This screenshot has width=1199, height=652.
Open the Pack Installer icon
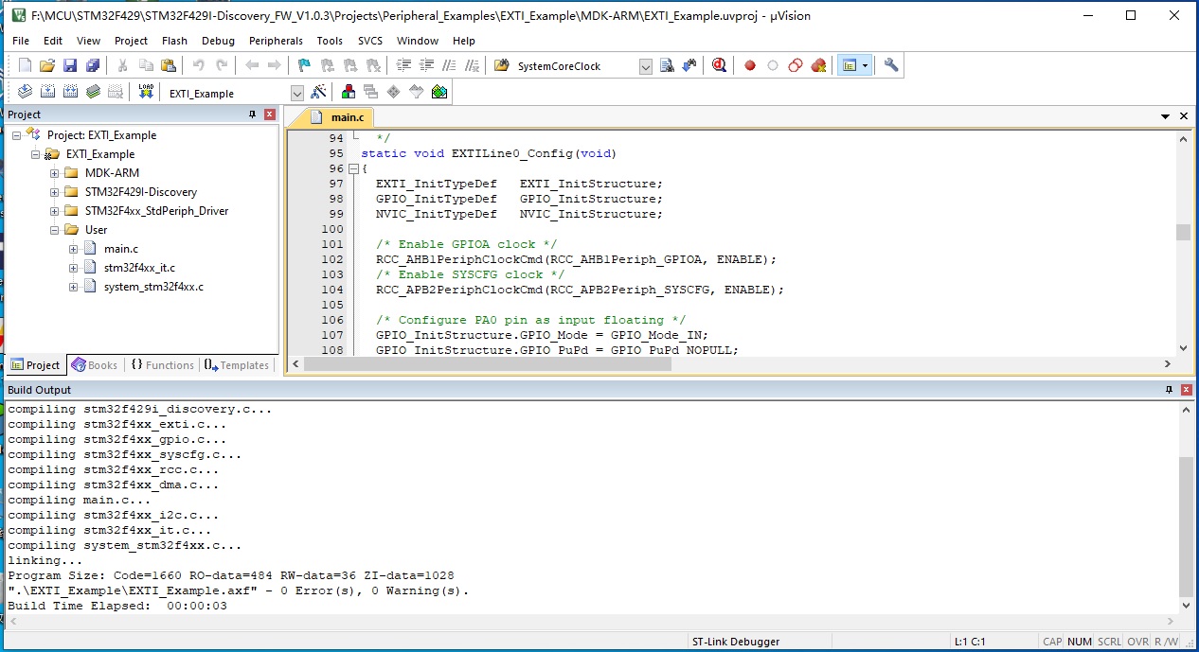click(439, 92)
